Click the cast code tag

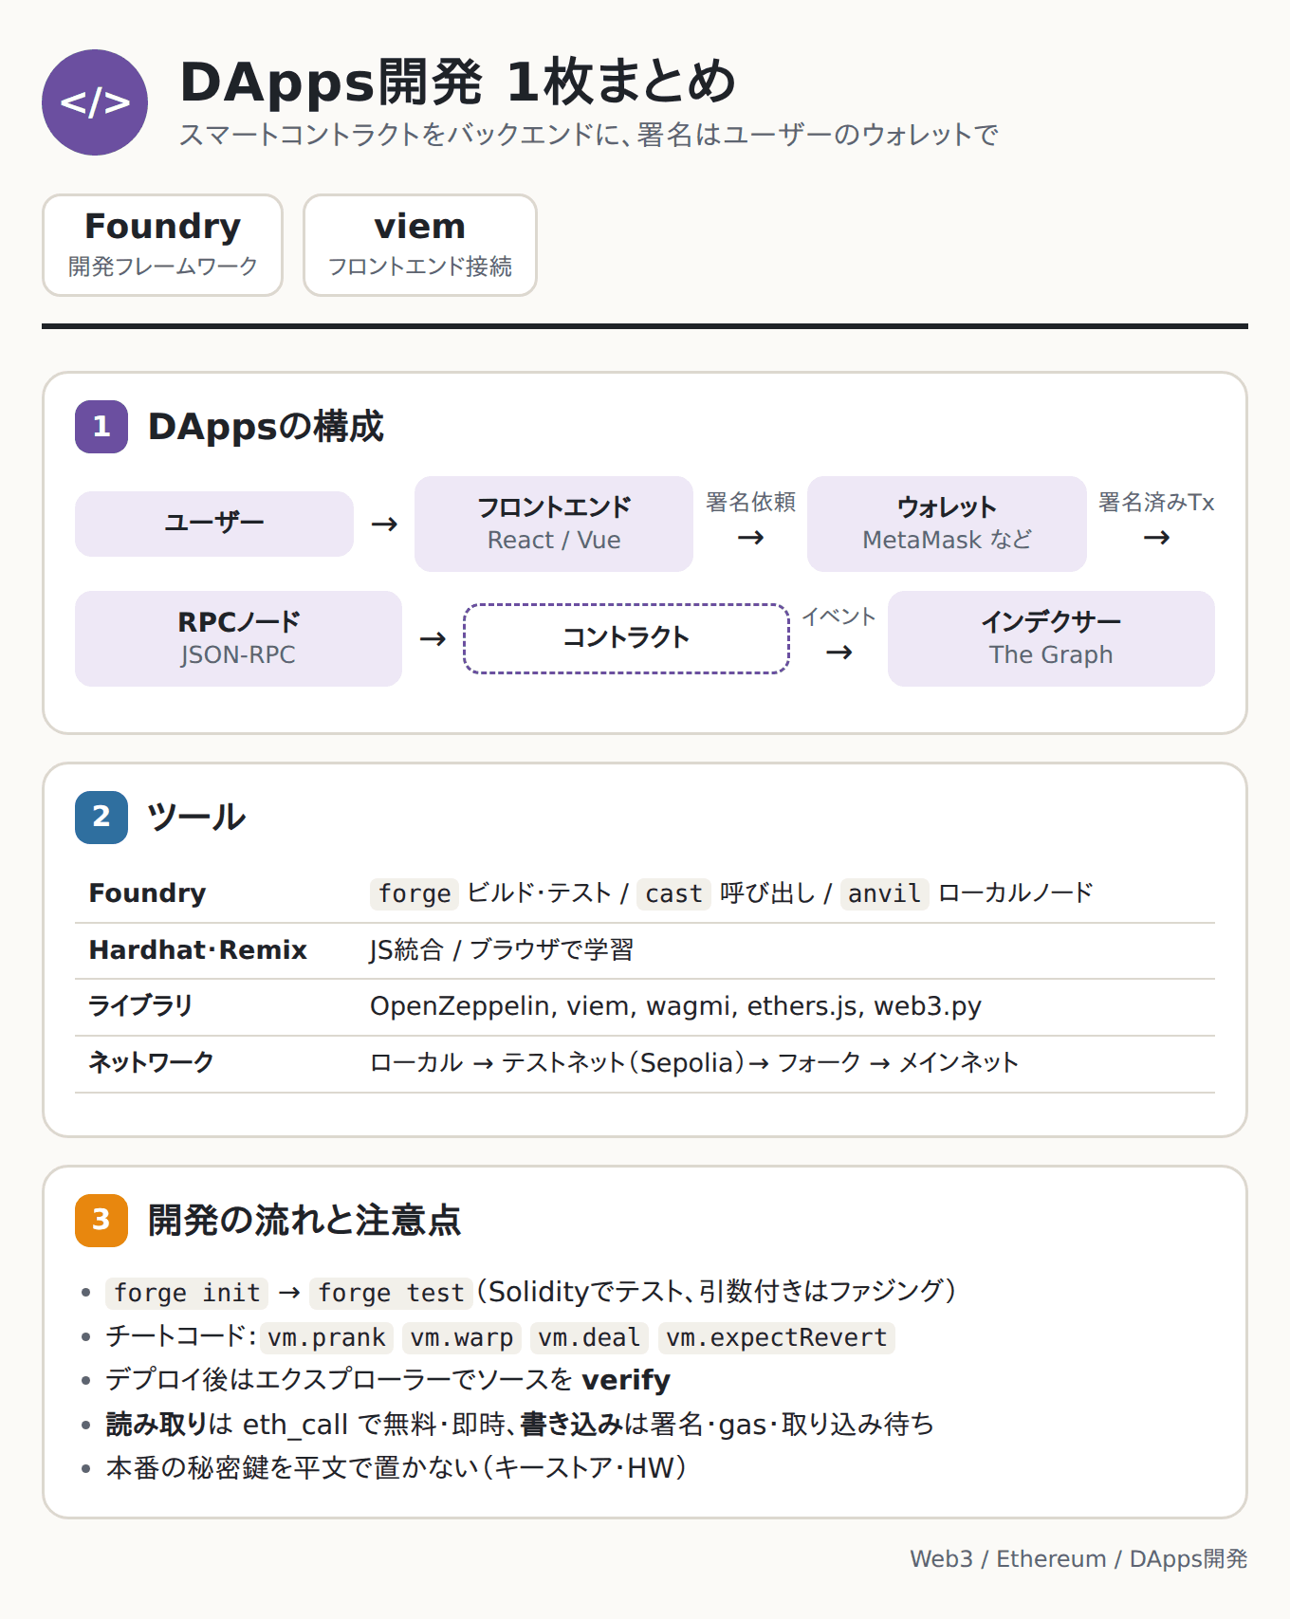(673, 893)
